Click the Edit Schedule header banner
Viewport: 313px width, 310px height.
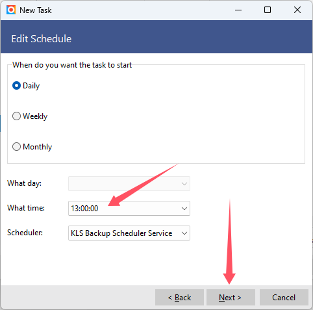coord(156,37)
